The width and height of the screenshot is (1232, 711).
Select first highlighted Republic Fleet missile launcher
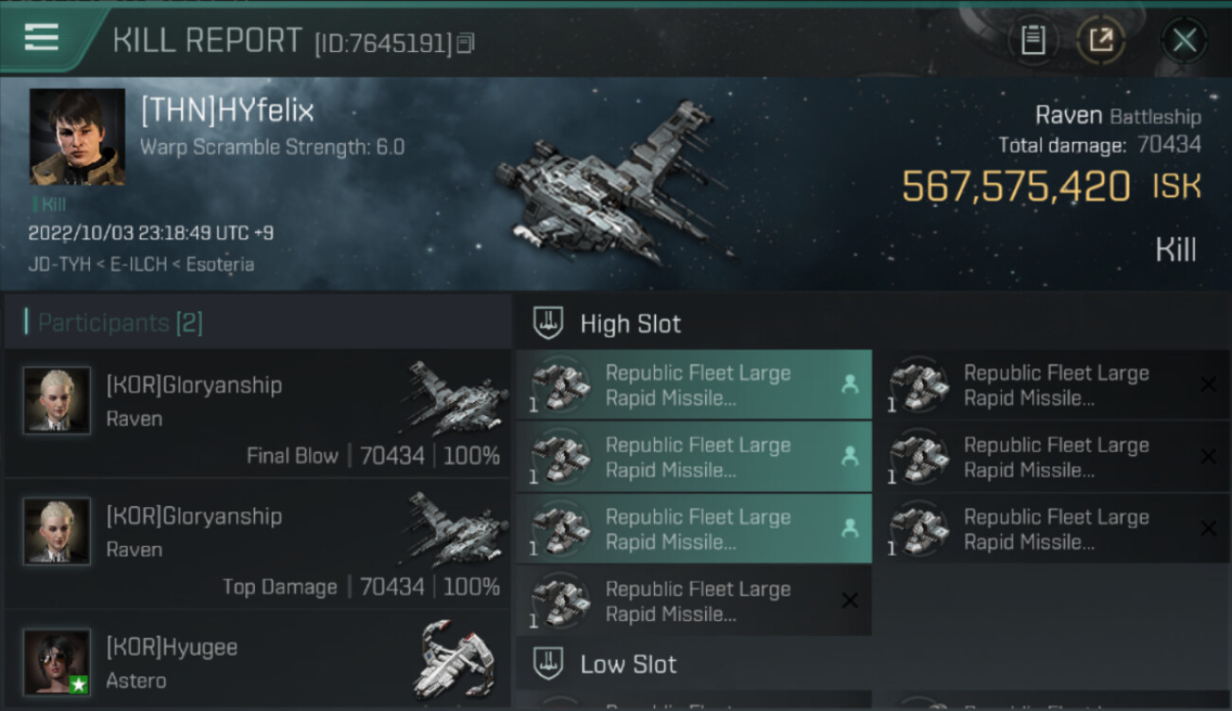694,385
